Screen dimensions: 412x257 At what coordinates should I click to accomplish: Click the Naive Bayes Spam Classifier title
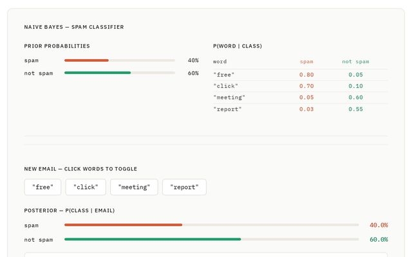click(74, 27)
